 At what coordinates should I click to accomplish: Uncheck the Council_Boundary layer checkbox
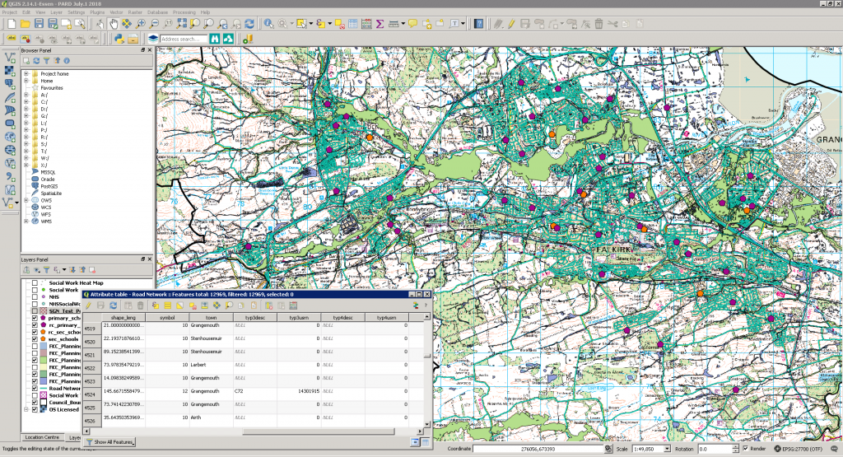tap(35, 402)
